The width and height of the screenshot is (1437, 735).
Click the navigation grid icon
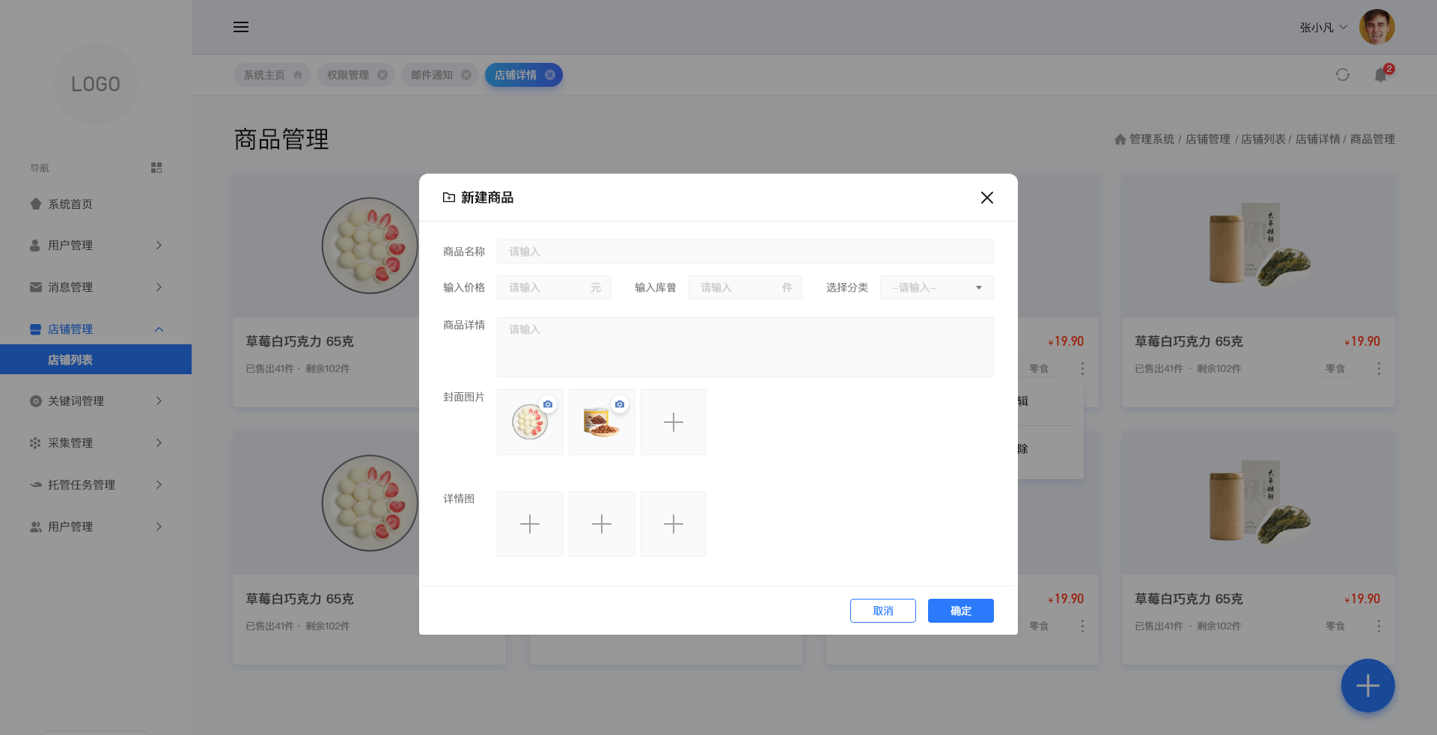[x=156, y=168]
